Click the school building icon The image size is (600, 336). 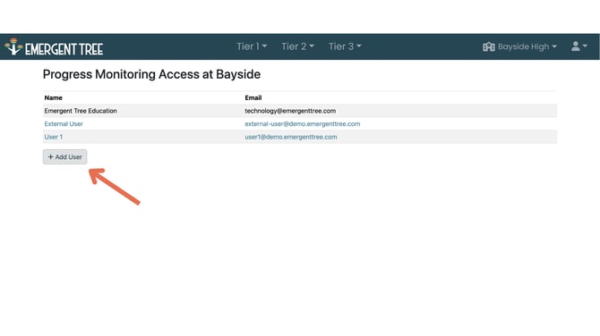pos(489,46)
